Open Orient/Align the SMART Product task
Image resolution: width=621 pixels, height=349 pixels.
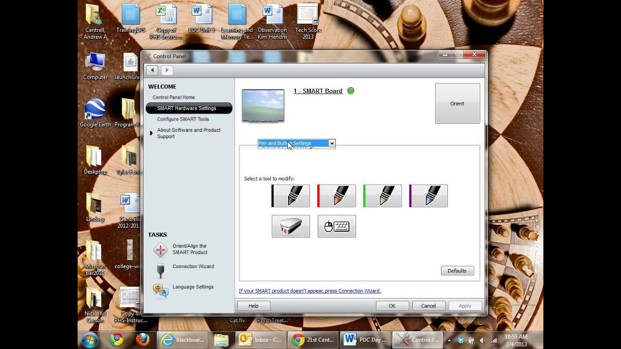pyautogui.click(x=190, y=249)
